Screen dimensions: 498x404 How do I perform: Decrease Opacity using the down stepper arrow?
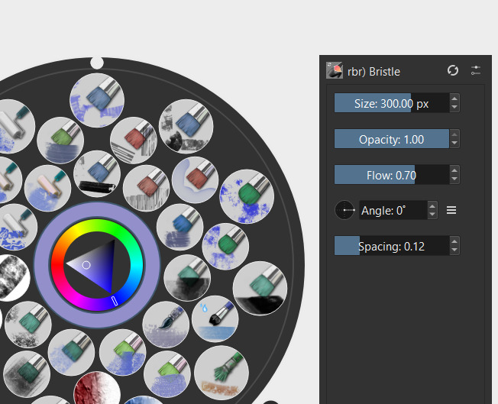click(454, 144)
